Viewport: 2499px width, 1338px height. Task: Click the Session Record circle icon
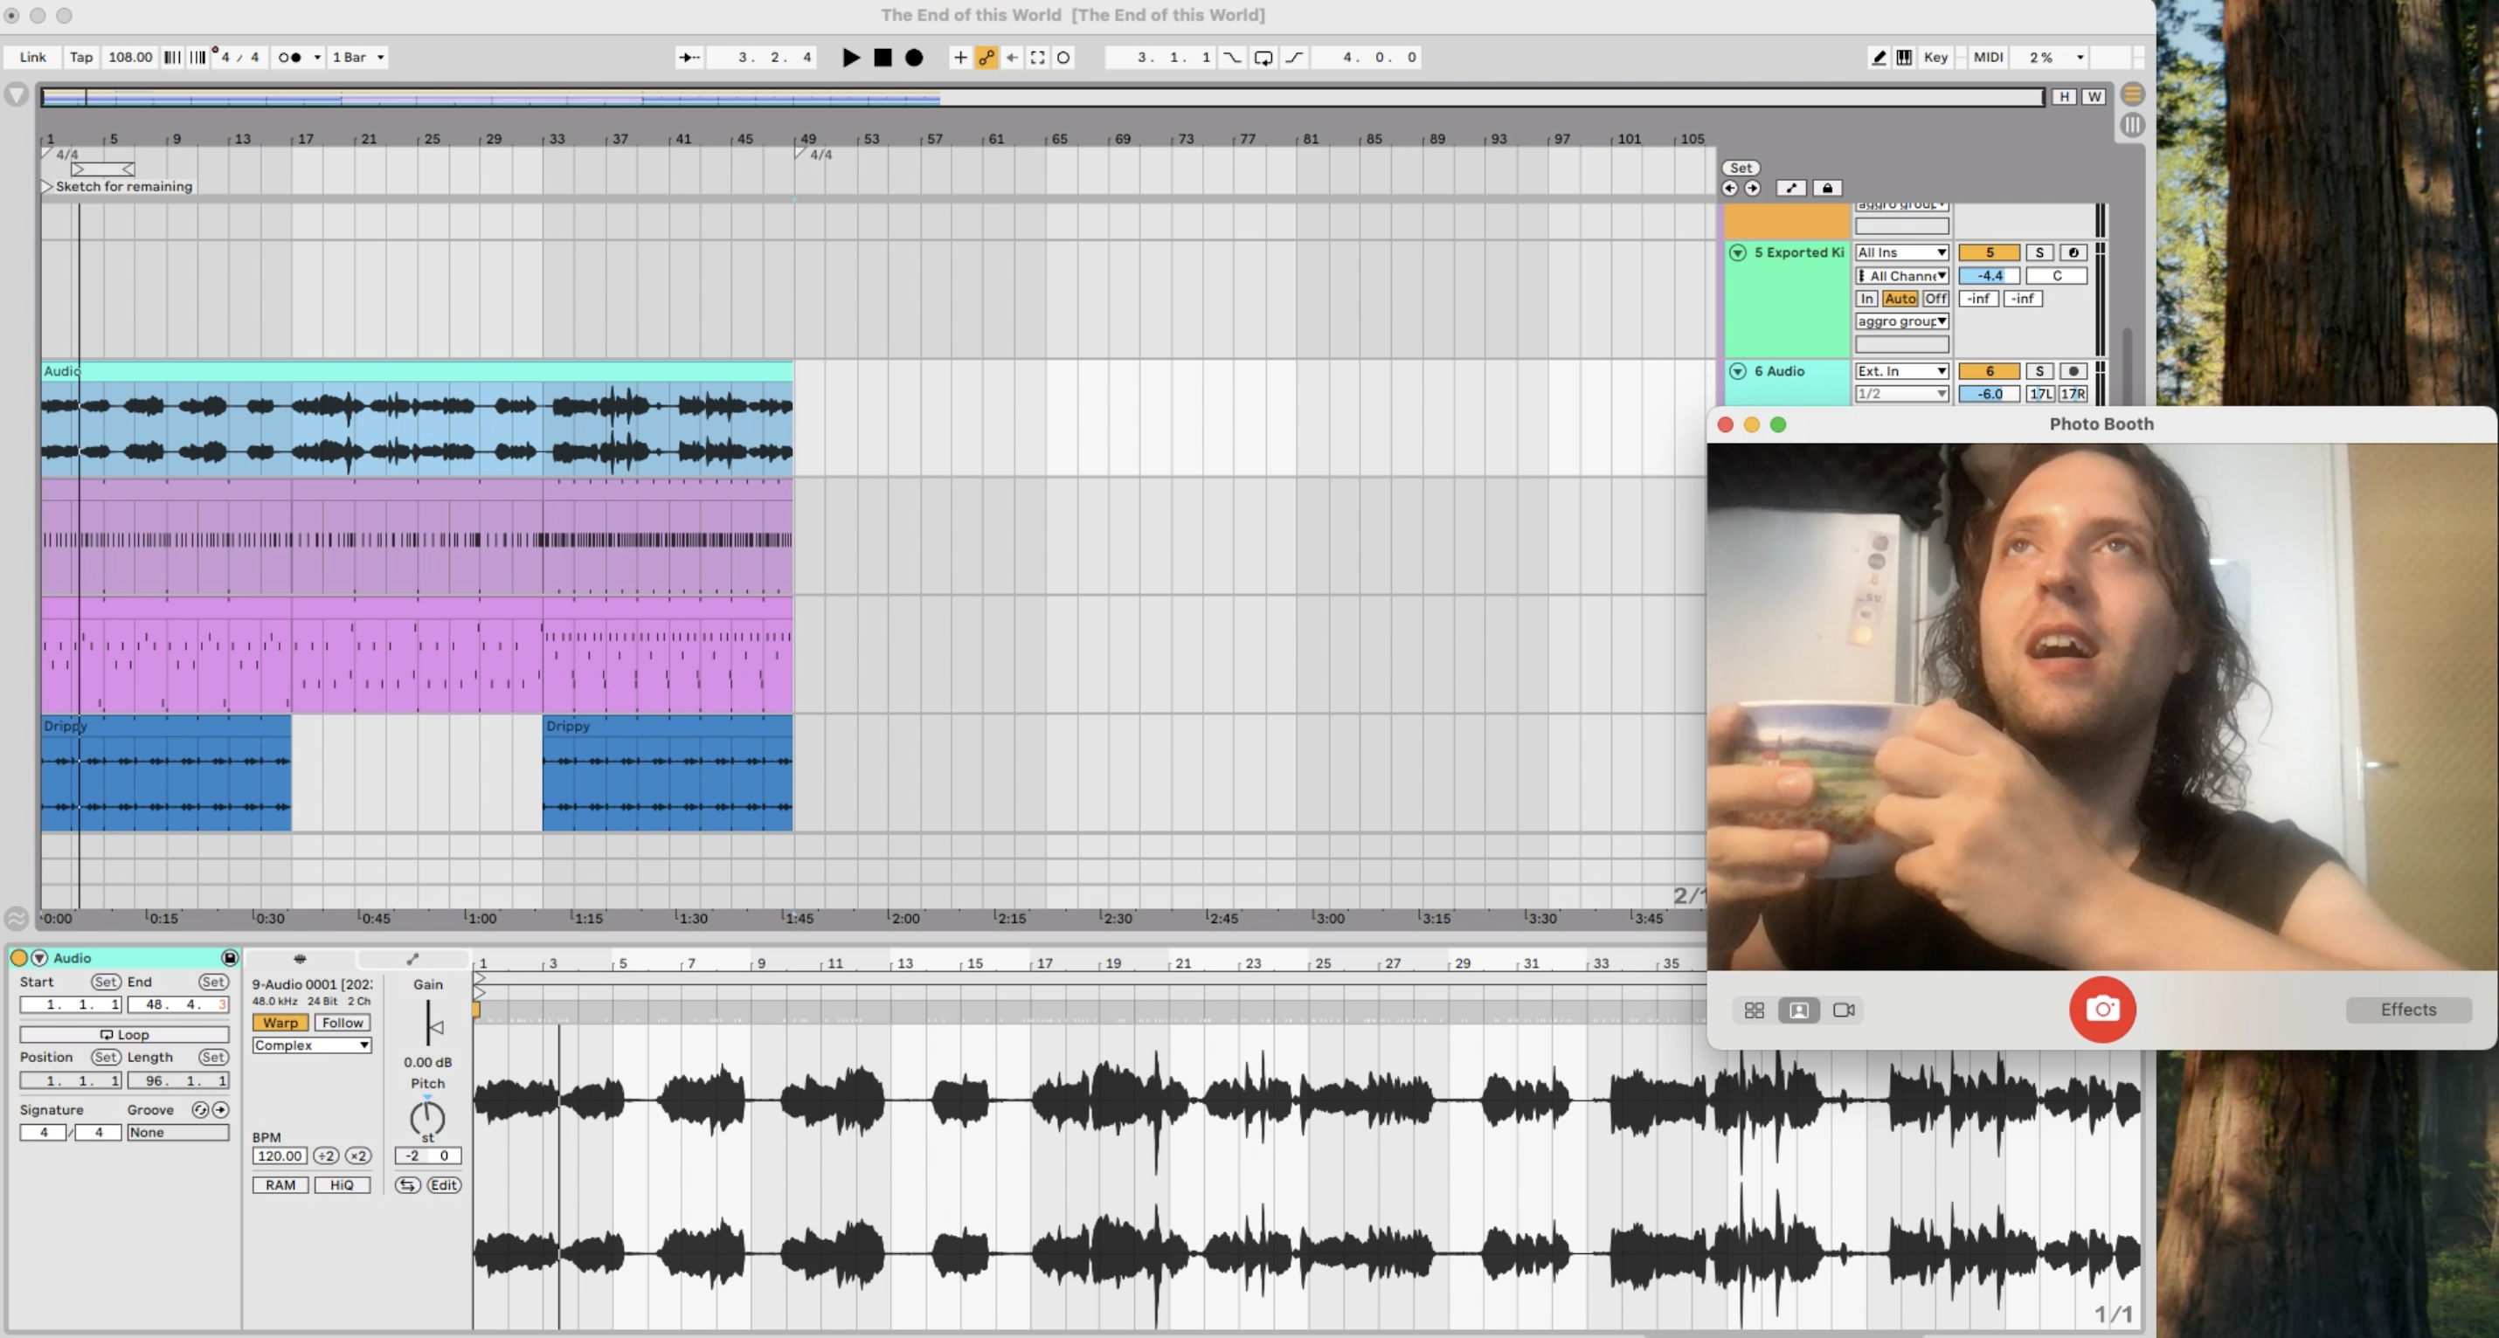(x=1063, y=57)
